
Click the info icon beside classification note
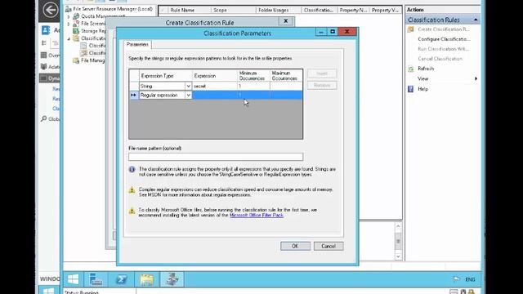132,170
